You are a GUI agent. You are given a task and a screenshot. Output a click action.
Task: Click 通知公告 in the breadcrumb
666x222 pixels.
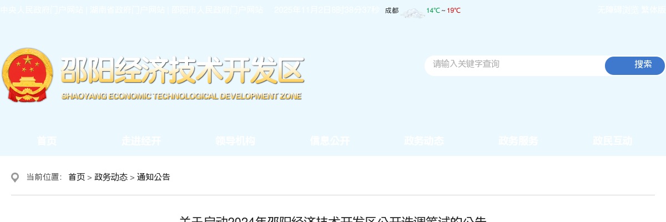154,177
